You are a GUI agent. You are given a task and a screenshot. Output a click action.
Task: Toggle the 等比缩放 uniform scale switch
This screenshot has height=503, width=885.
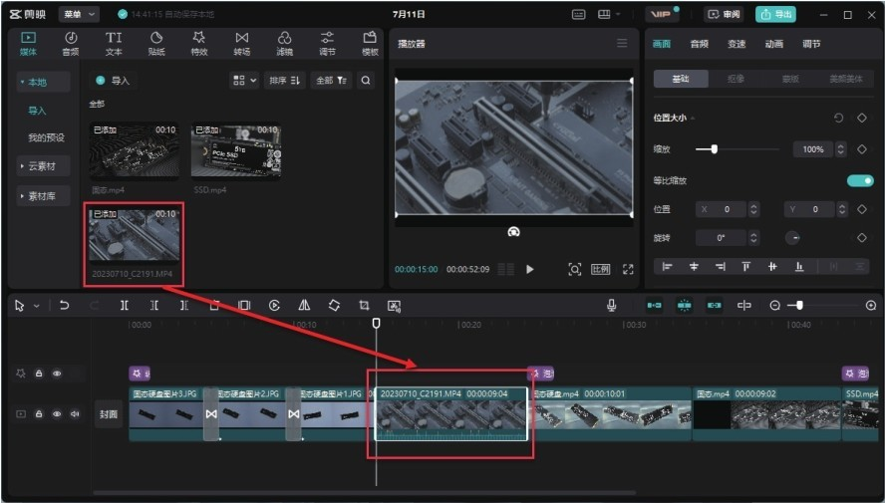click(x=859, y=180)
